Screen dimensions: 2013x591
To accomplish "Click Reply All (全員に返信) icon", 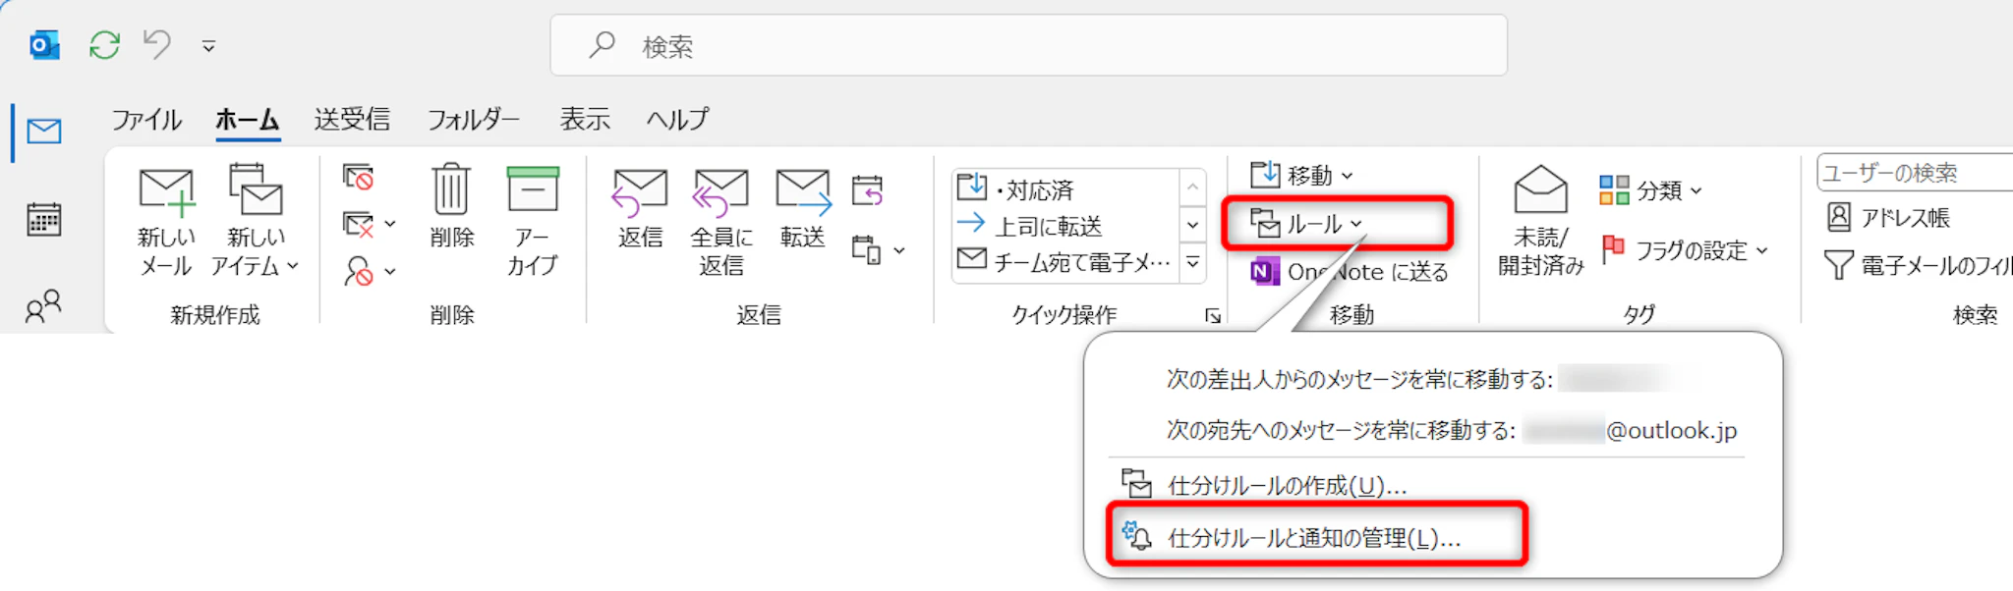I will (x=720, y=191).
